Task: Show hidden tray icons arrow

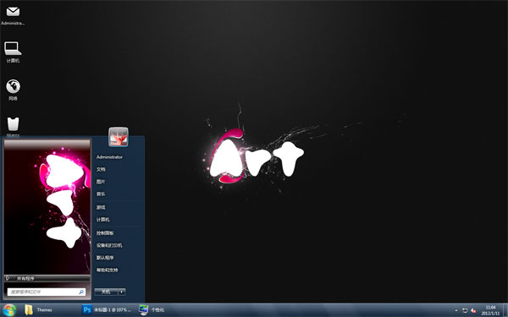Action: [x=456, y=310]
